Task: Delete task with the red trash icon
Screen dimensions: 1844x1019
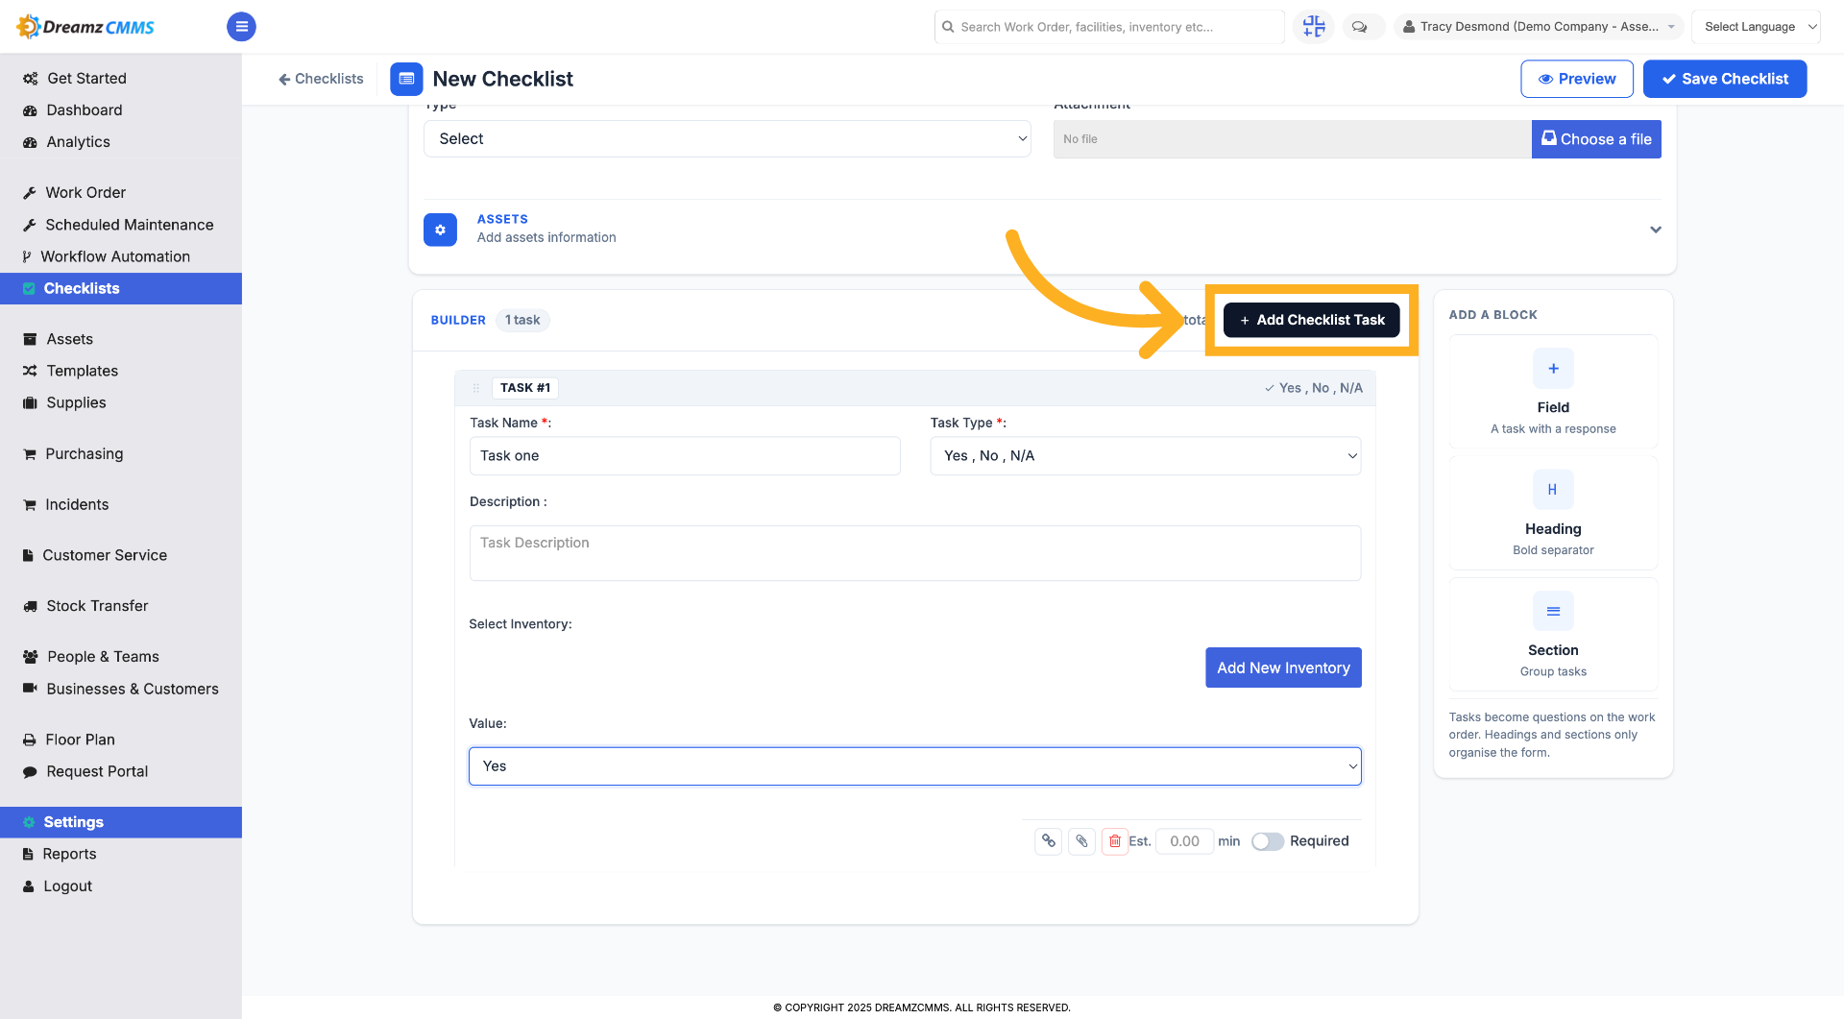Action: tap(1114, 841)
